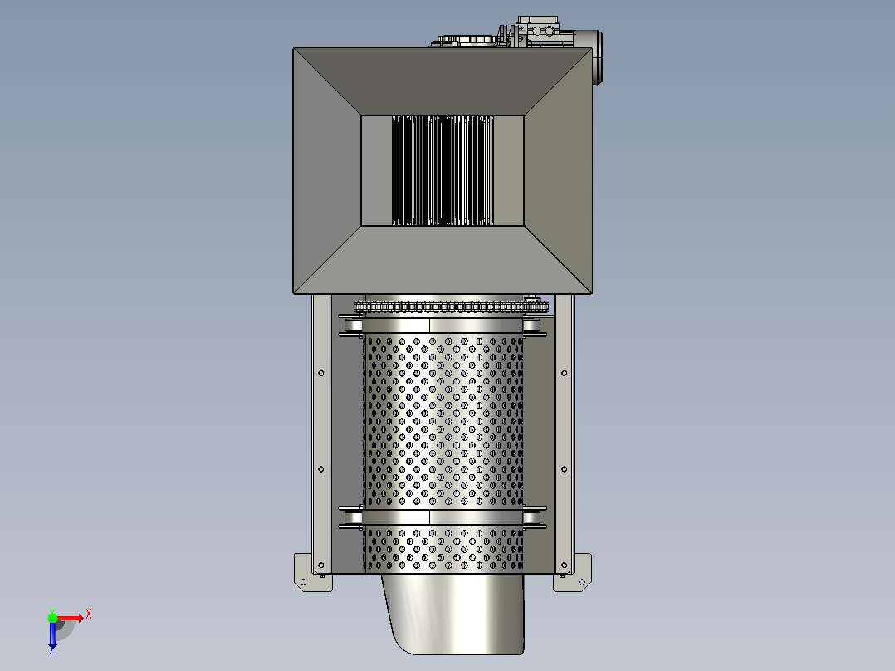The image size is (895, 671).
Task: Select the vertical blades inside the hopper opening
Action: click(443, 170)
